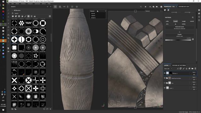
Task: Delete the selected layer with trash icon
Action: click(x=195, y=69)
